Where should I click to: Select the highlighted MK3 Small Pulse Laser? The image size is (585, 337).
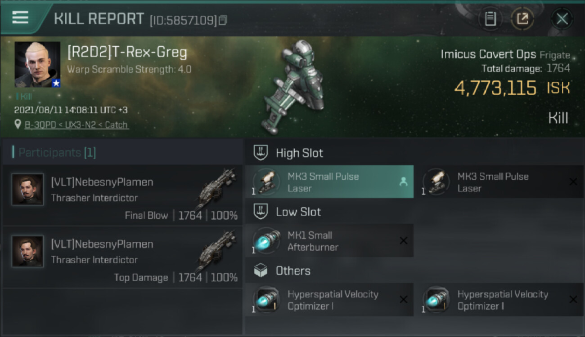329,182
